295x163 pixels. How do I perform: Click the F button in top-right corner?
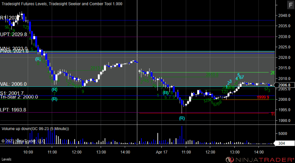point(290,5)
